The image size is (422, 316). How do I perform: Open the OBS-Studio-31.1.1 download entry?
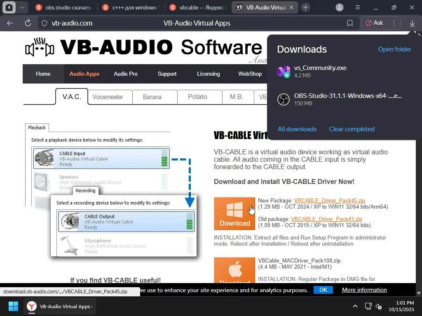click(x=344, y=100)
